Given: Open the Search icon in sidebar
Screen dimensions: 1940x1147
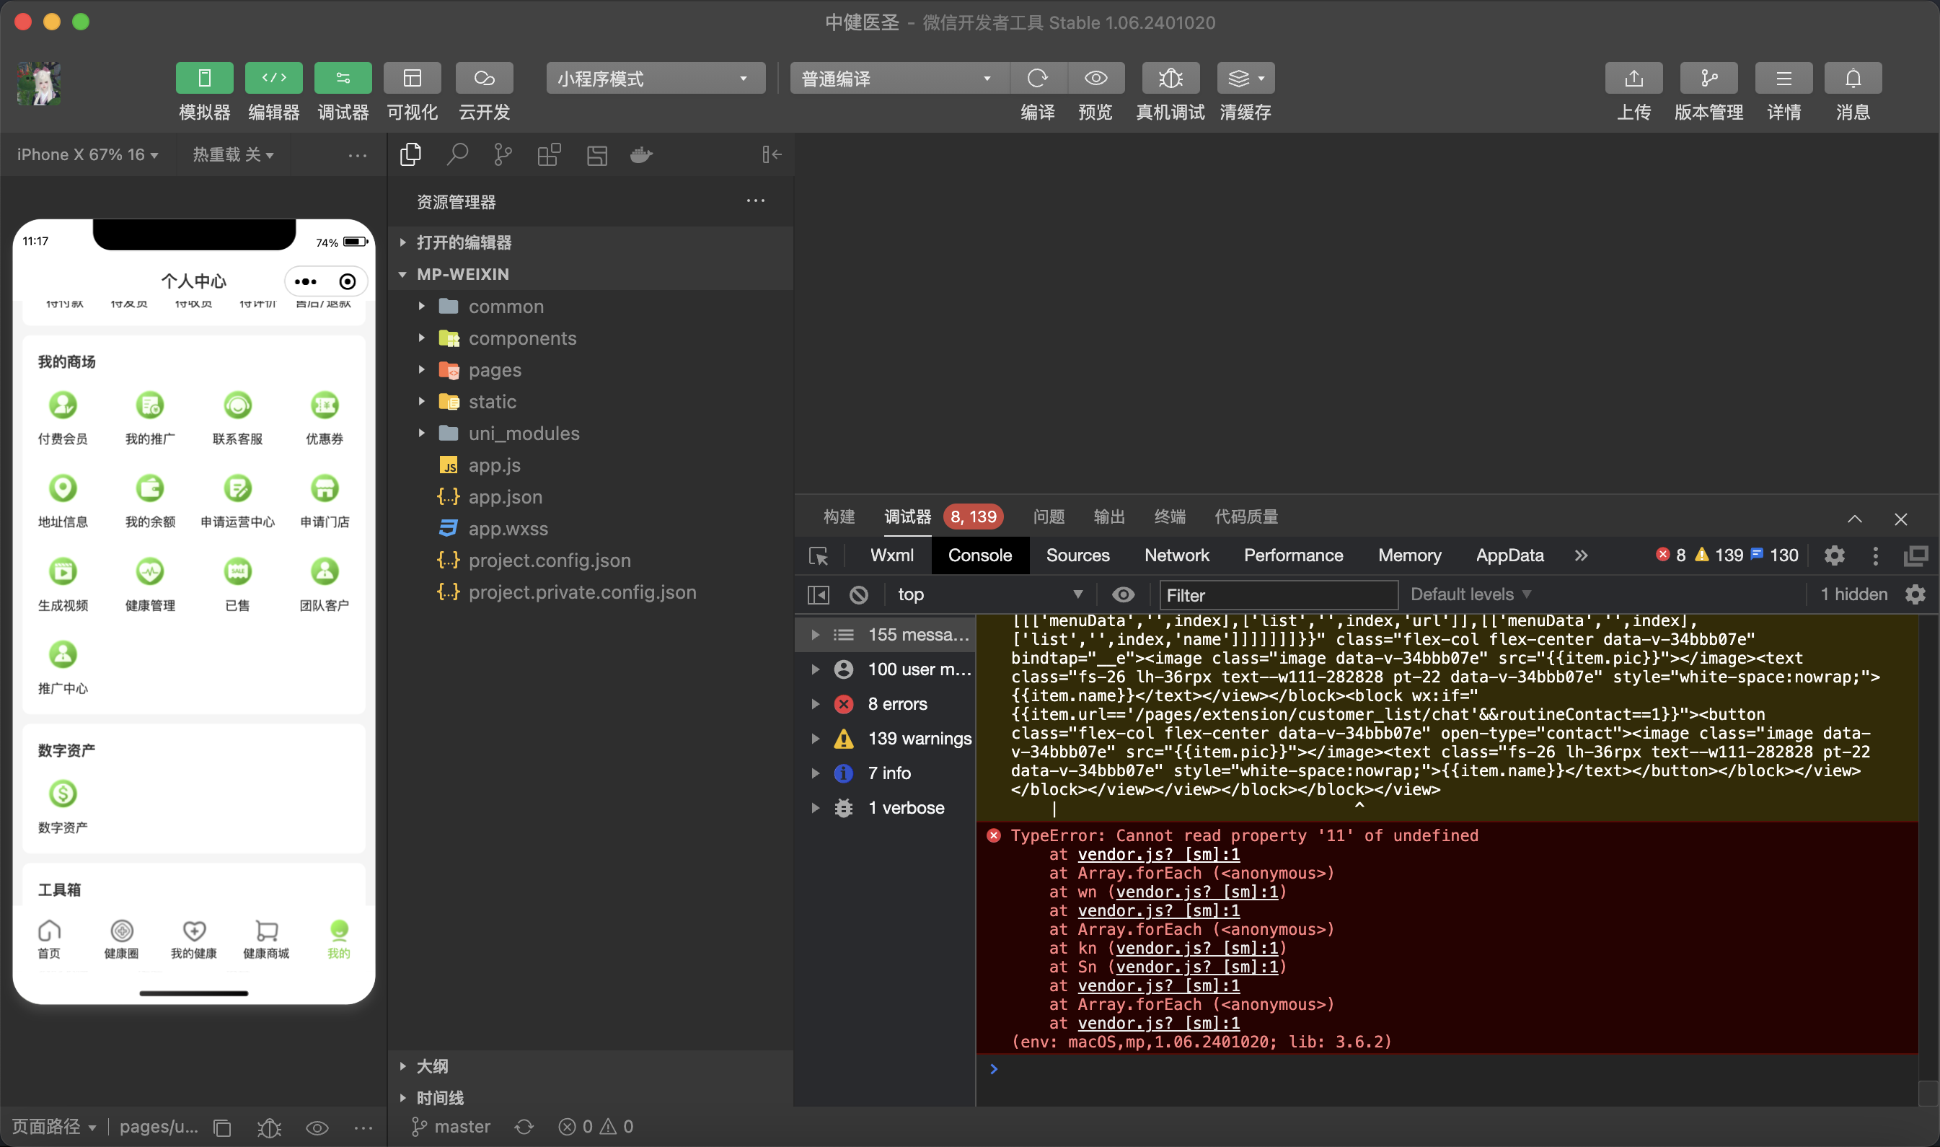Looking at the screenshot, I should (x=457, y=154).
